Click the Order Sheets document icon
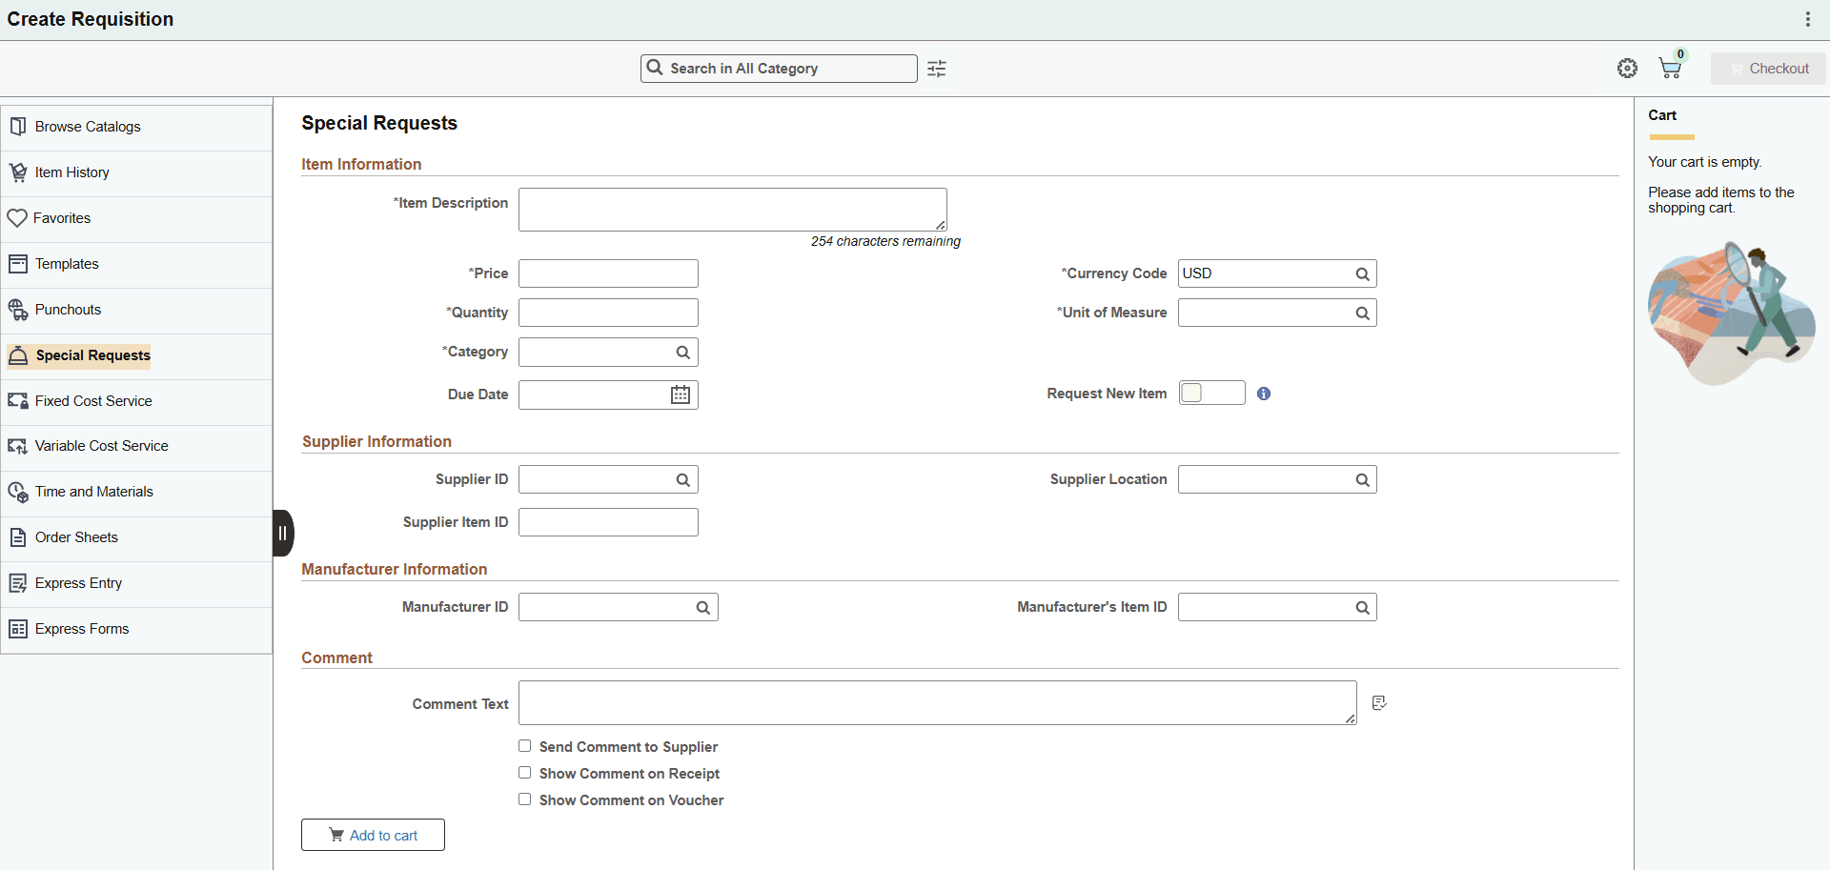 18,537
